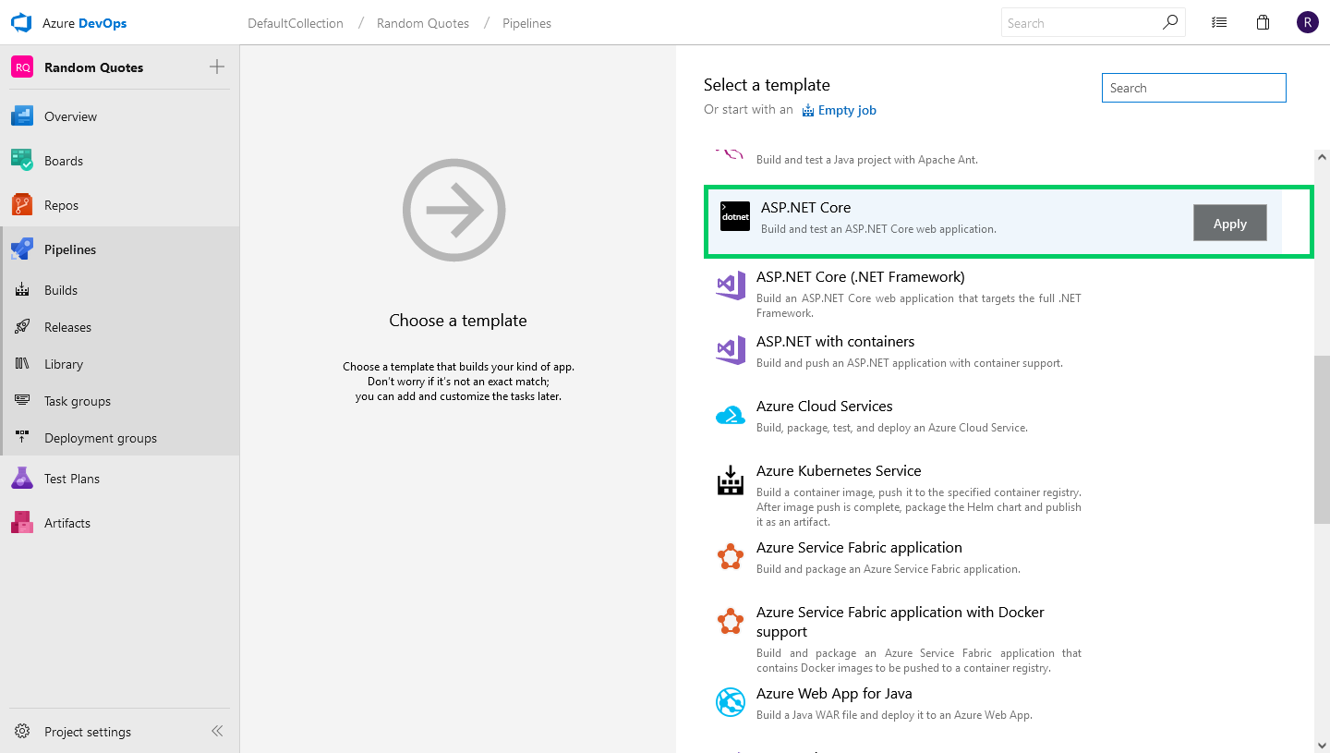Click the plus icon beside Random Quotes

pos(217,67)
